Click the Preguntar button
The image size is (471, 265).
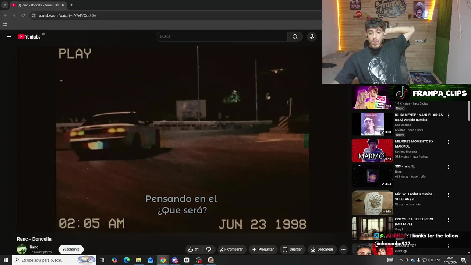click(x=263, y=249)
